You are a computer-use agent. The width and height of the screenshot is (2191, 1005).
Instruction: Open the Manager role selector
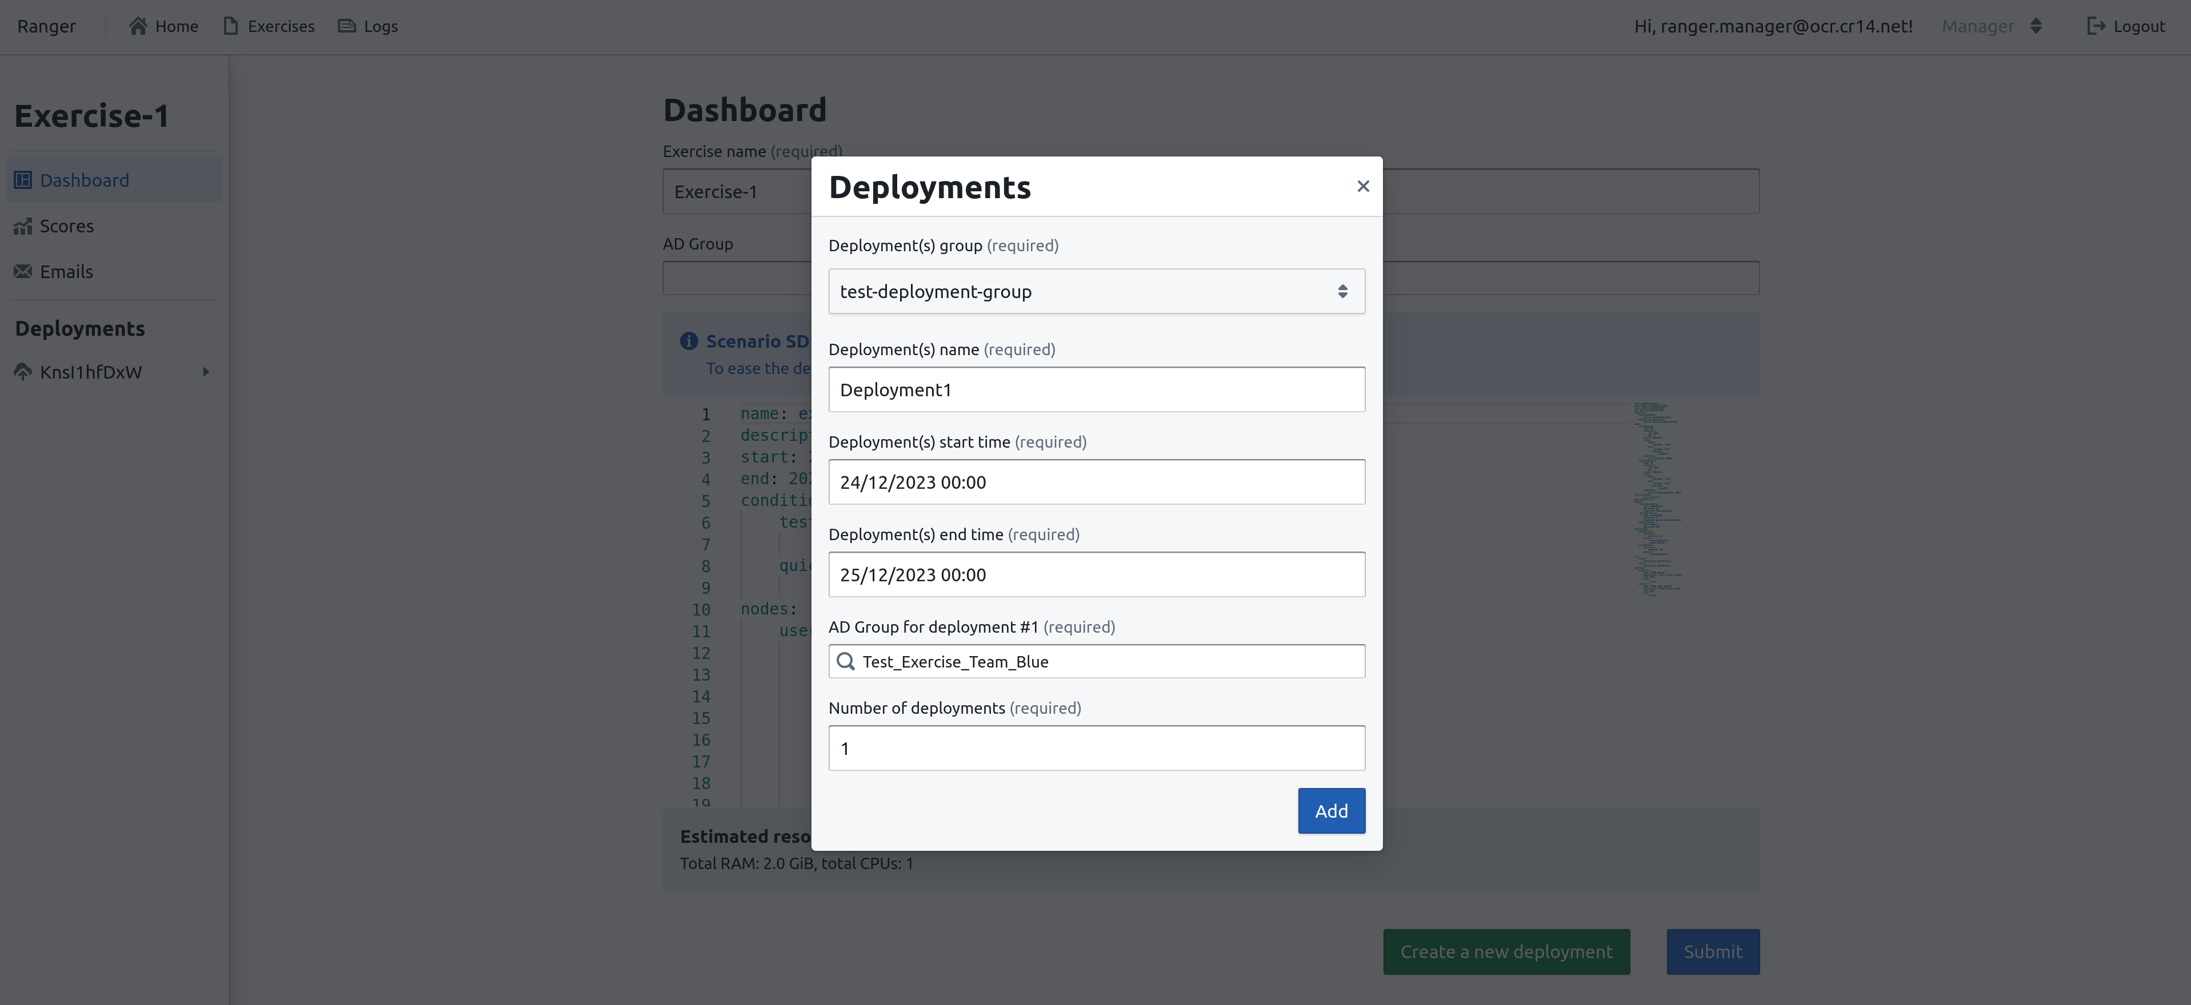coord(1990,26)
